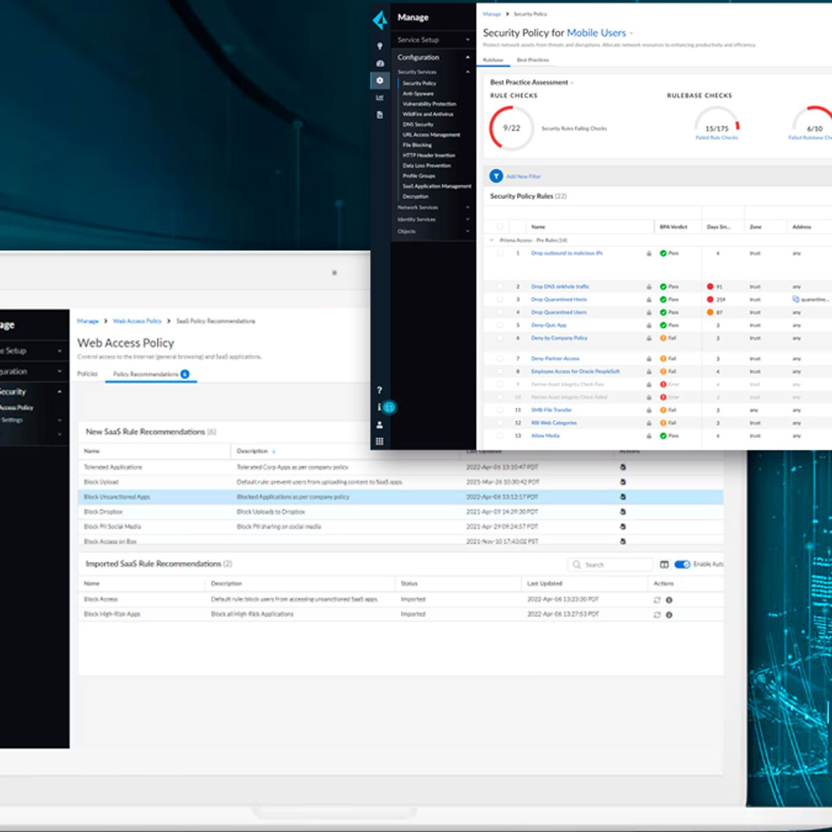The image size is (832, 832).
Task: Open Employee Access for Oracle PeopleSoft rule
Action: 575,371
